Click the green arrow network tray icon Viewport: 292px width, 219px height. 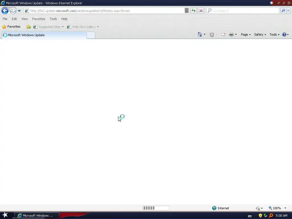[265, 216]
